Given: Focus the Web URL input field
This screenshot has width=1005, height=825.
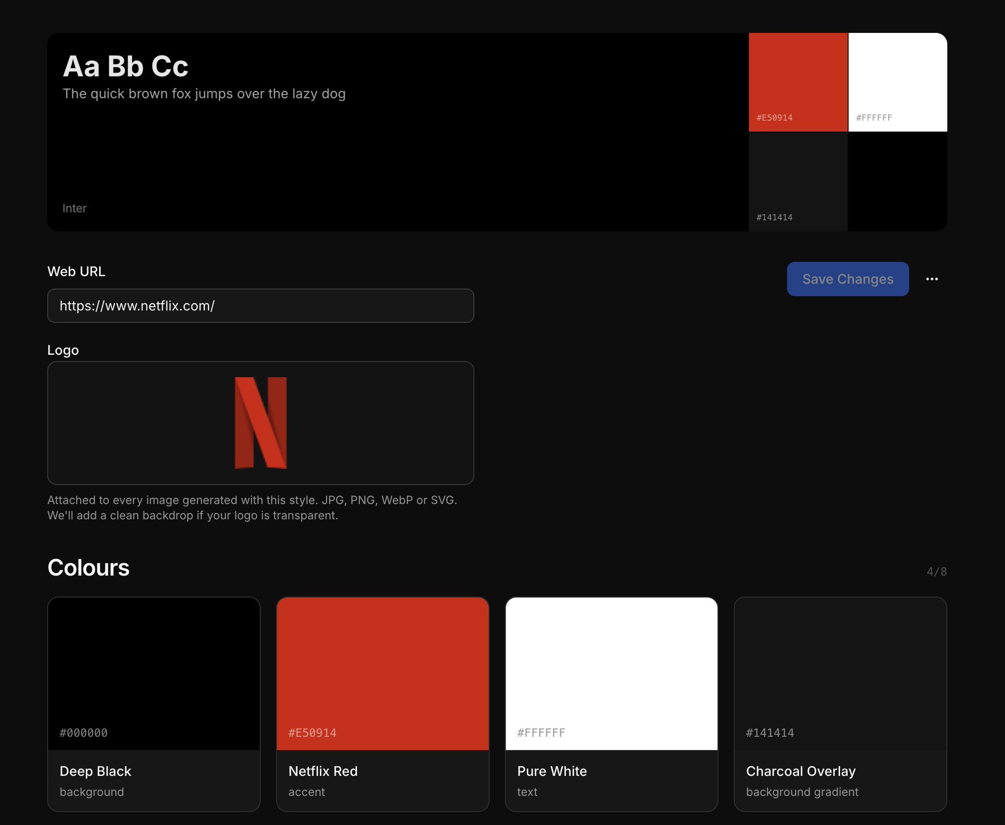Looking at the screenshot, I should (x=261, y=306).
